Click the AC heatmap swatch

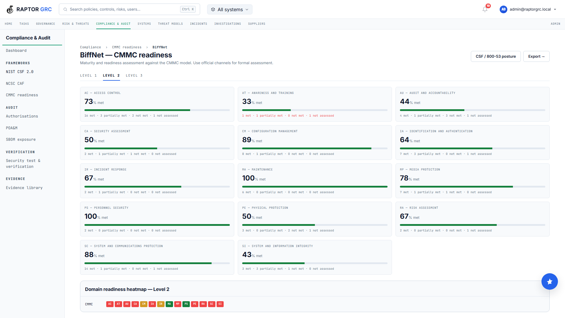[x=110, y=304]
